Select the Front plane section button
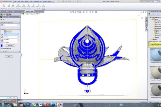This screenshot has height=107, width=161. click(x=5, y=31)
